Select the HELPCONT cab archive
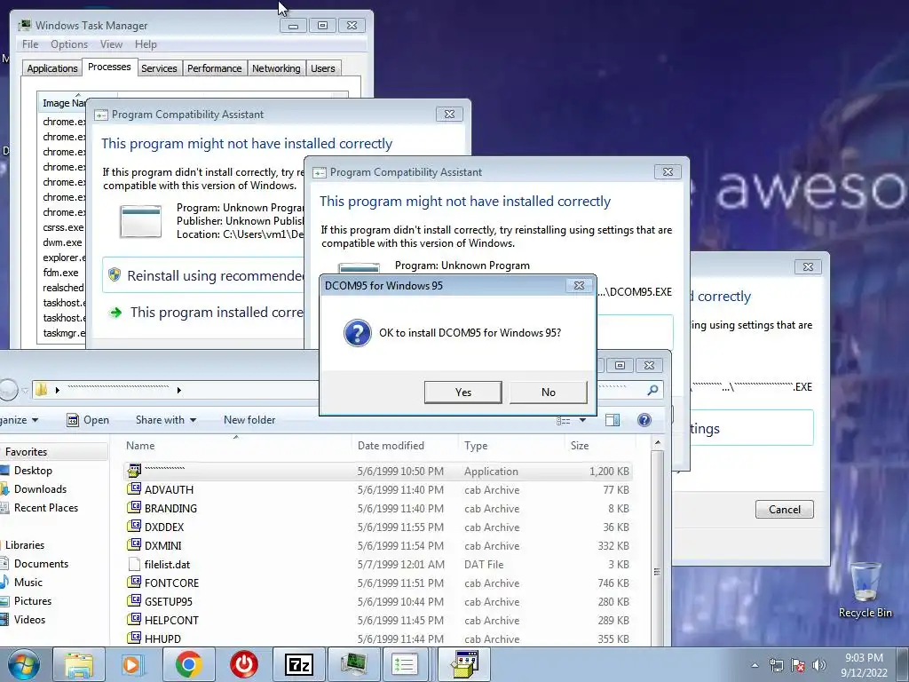Image resolution: width=909 pixels, height=682 pixels. [x=378, y=621]
